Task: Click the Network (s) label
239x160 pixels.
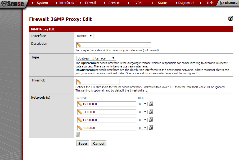Action: click(41, 97)
